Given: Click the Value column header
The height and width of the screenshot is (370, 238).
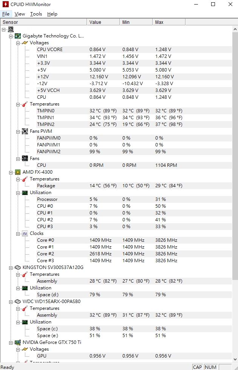Looking at the screenshot, I should [103, 22].
